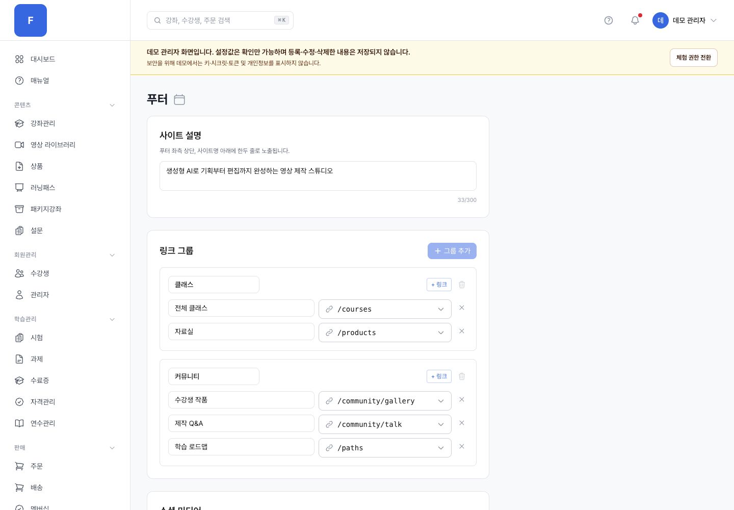
Task: Collapse the 회원관리 sidebar section
Action: [x=65, y=255]
